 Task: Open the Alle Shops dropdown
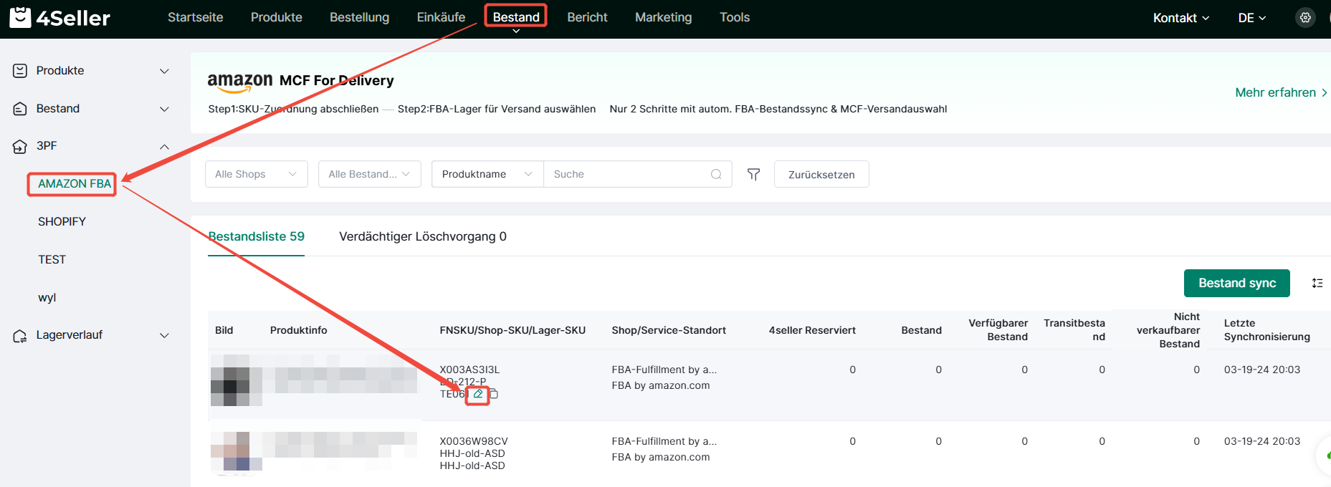point(256,174)
